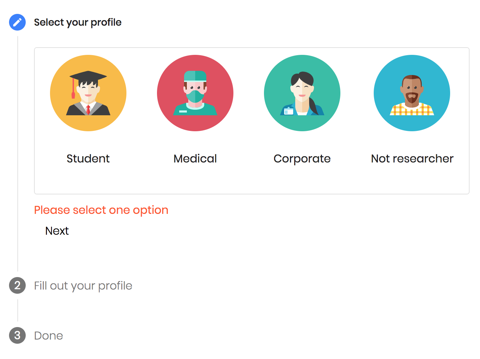
Task: Click the Student label text
Action: (x=88, y=159)
